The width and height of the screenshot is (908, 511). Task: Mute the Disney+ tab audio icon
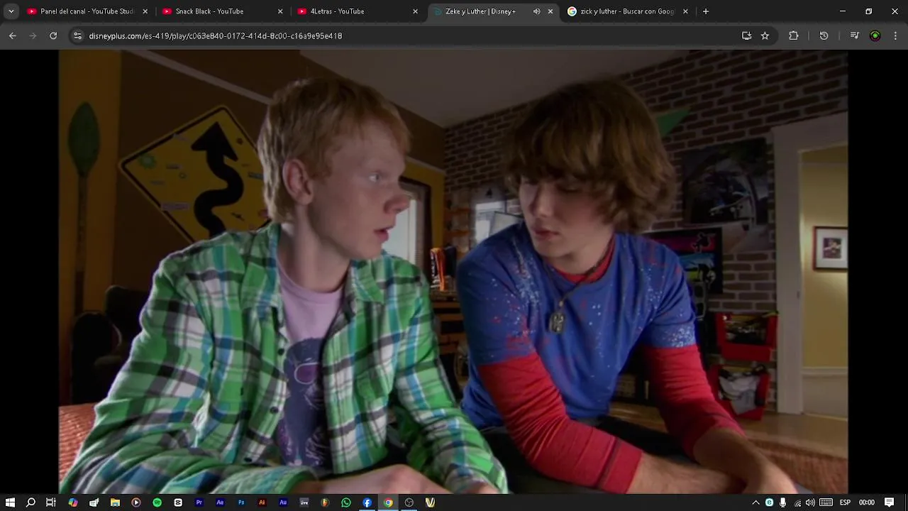tap(536, 11)
